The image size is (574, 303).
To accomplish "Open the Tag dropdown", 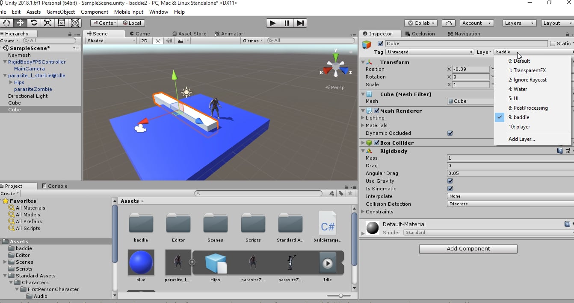I will click(x=430, y=52).
